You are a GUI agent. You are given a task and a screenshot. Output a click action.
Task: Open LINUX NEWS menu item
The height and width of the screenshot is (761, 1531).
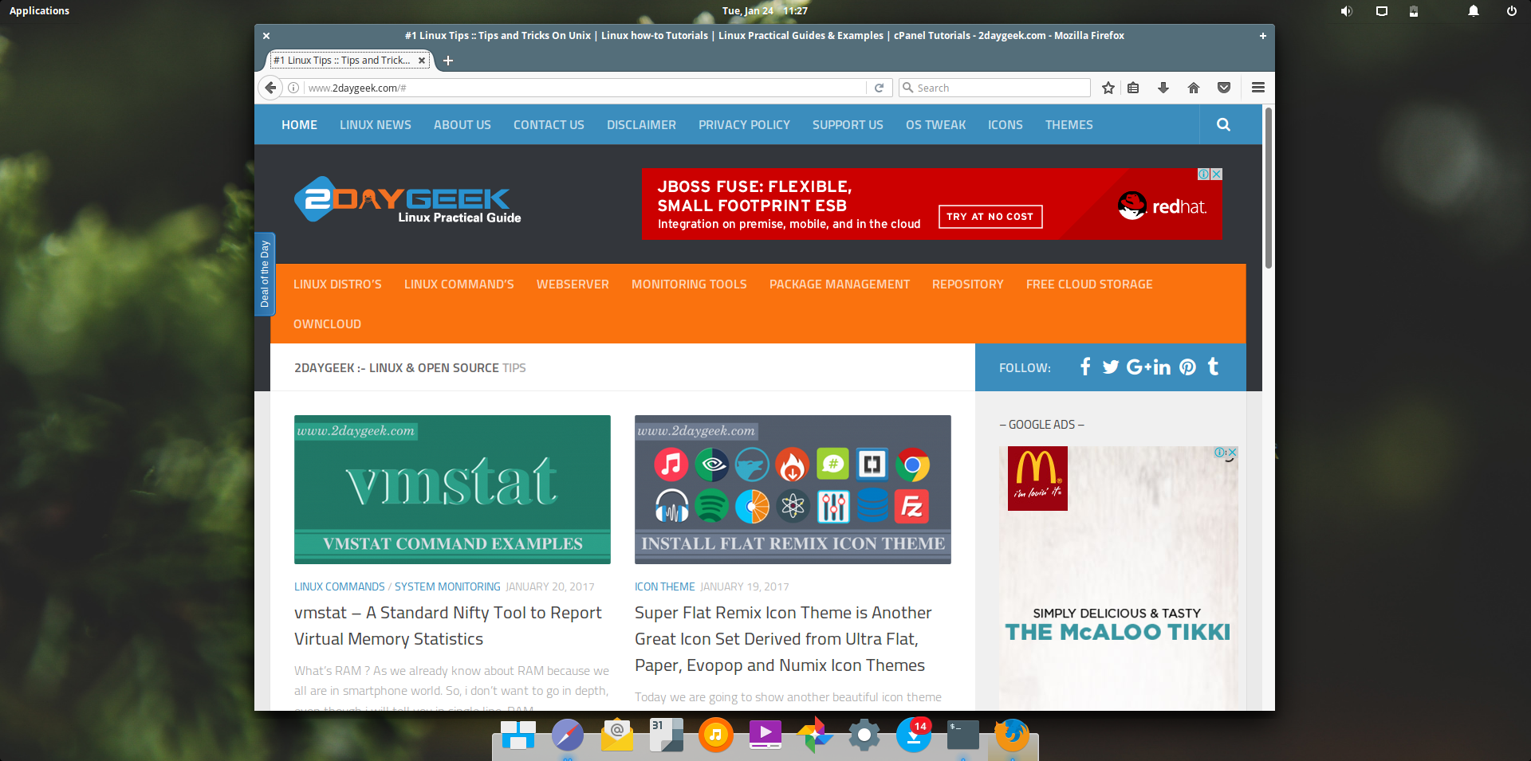pyautogui.click(x=376, y=125)
